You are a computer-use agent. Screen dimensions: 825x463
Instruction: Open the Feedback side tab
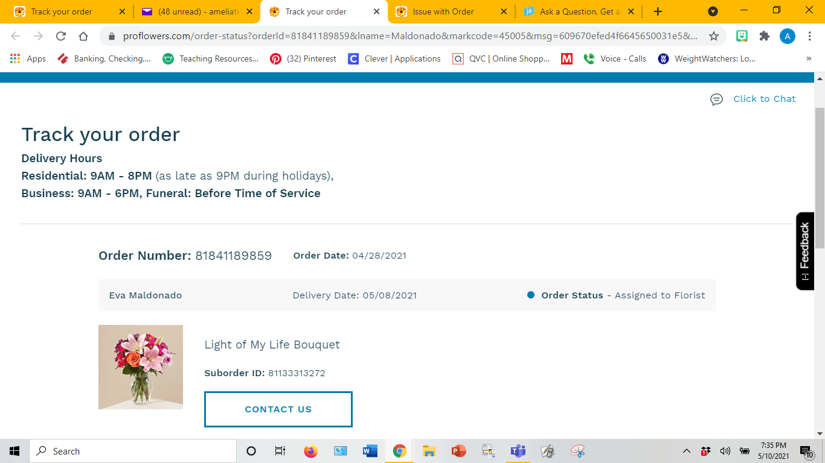(x=804, y=251)
